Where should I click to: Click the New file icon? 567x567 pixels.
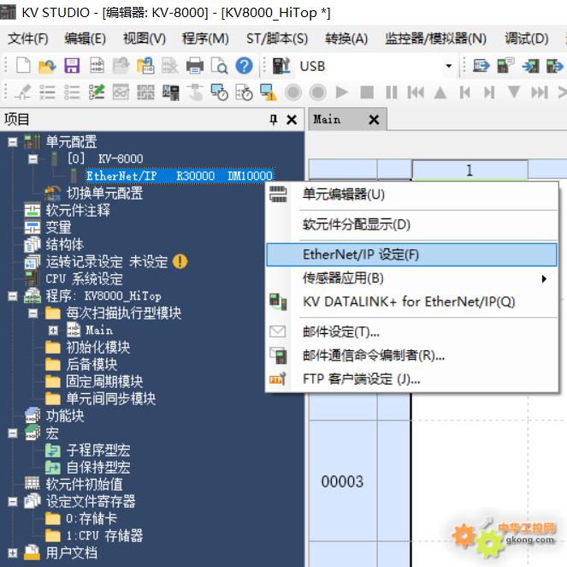23,66
